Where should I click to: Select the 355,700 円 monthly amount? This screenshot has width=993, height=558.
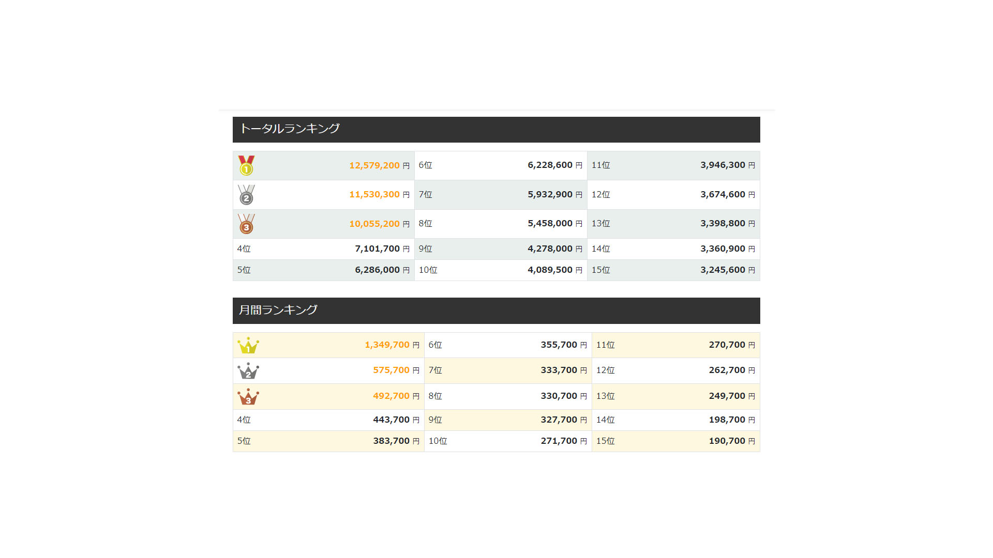click(563, 345)
